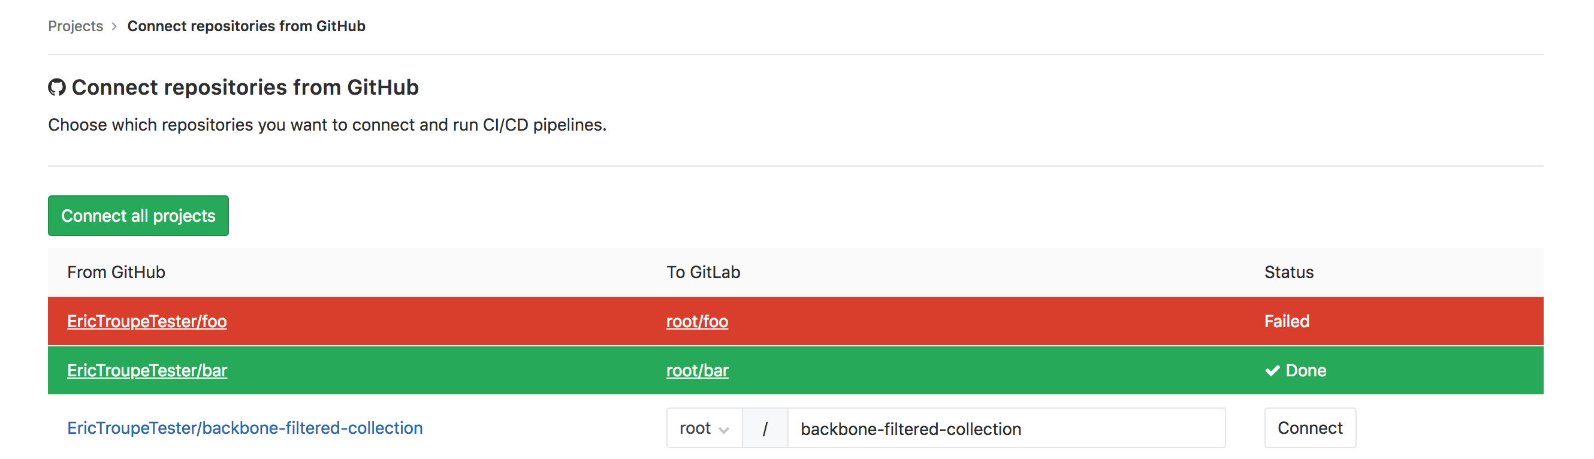Click the To GitLab column header

tap(703, 273)
